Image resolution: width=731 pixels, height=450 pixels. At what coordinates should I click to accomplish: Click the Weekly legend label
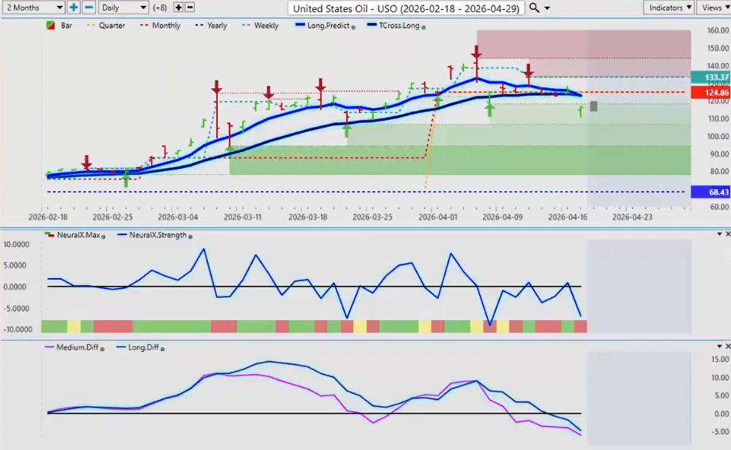266,25
